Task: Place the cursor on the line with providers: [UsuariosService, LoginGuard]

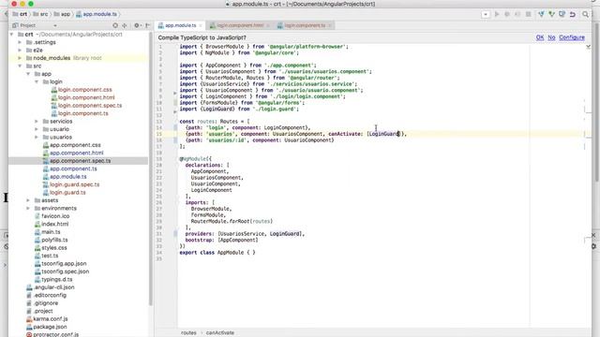Action: [245, 234]
